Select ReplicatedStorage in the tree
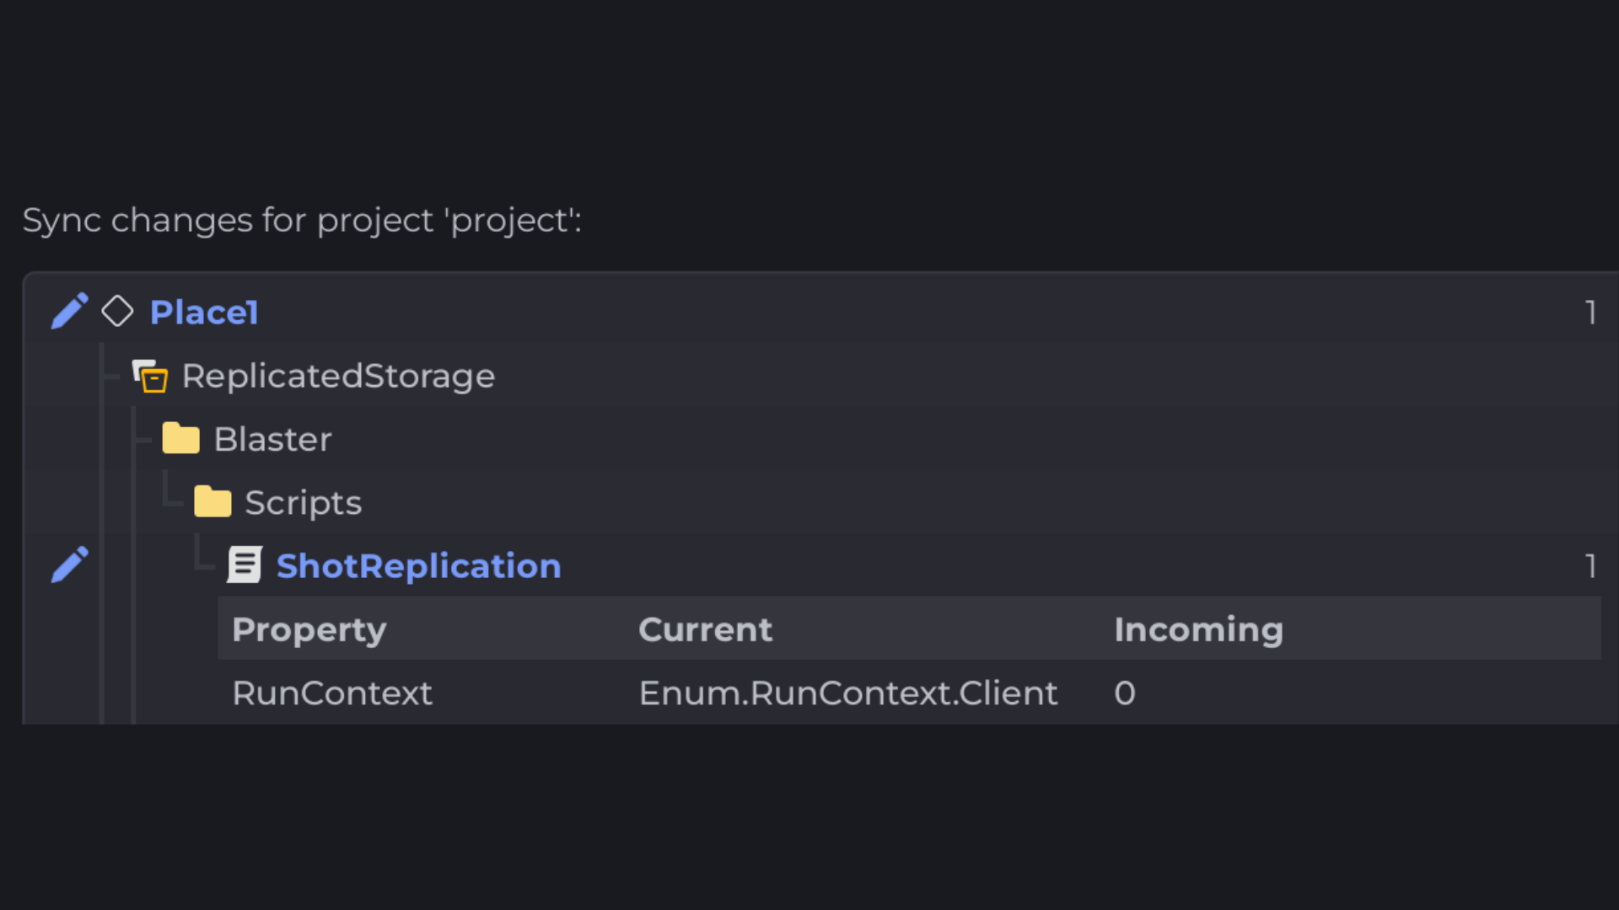The height and width of the screenshot is (910, 1619). 338,376
